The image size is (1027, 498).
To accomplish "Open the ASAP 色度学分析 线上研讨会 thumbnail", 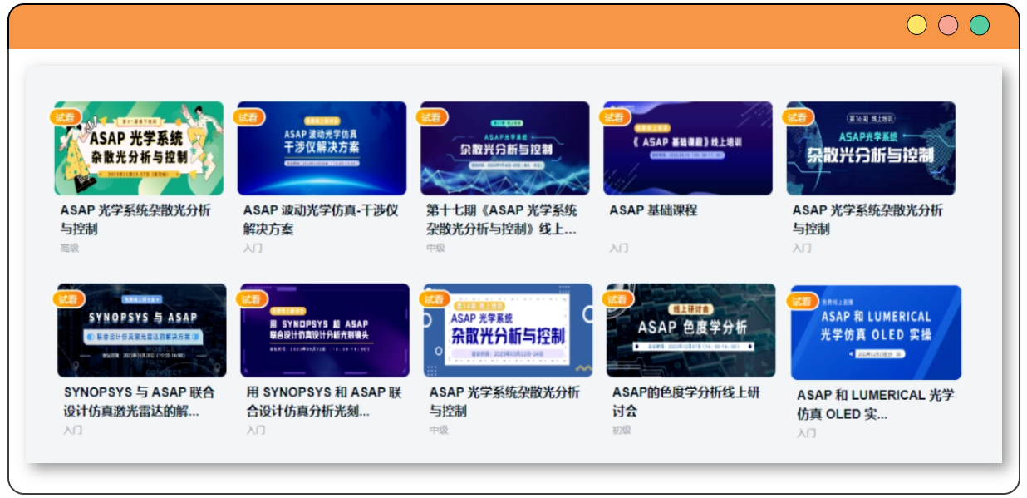I will point(690,330).
